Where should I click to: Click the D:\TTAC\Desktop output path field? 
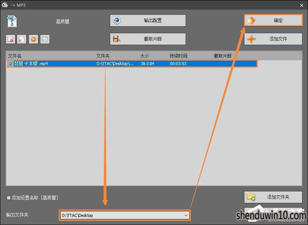(x=125, y=215)
